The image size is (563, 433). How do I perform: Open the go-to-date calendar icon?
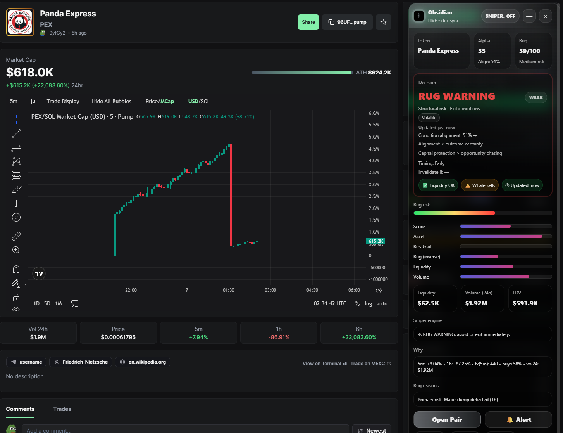[x=75, y=303]
